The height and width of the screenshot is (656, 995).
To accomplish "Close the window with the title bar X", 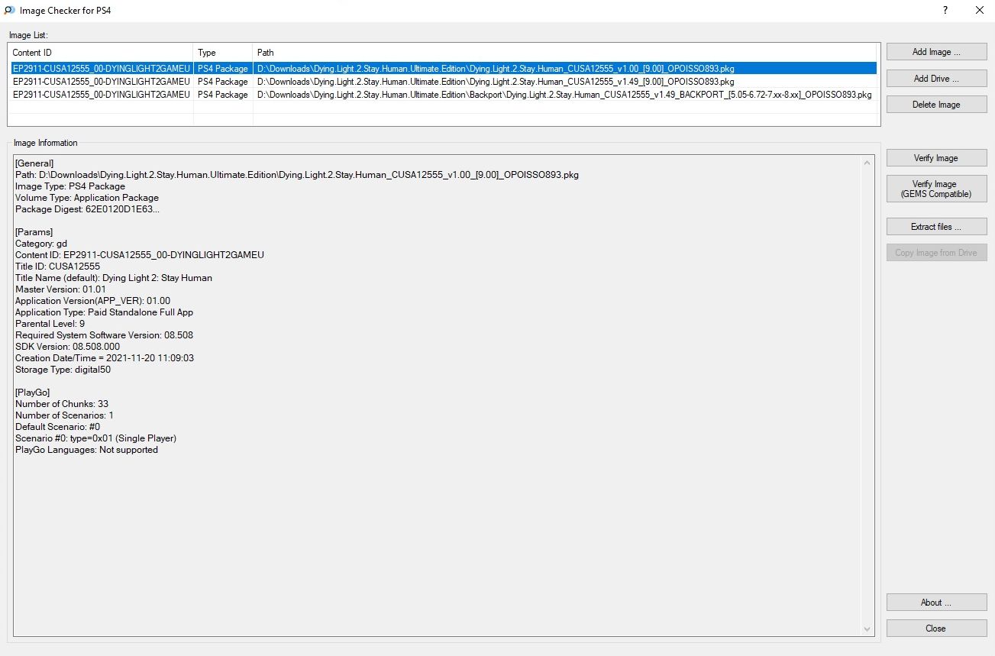I will click(979, 11).
